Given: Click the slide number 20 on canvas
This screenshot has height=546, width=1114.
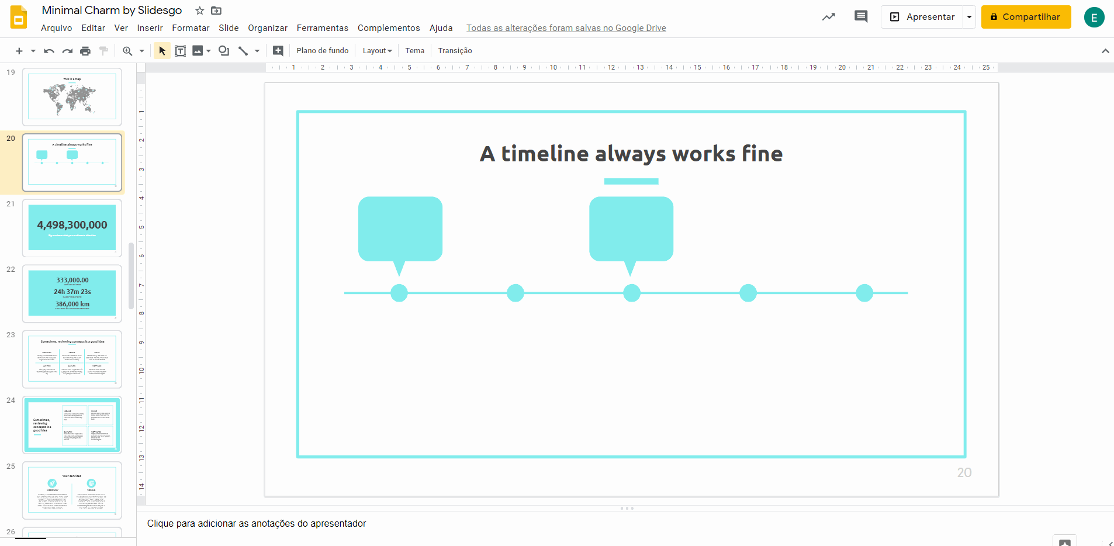Looking at the screenshot, I should (x=964, y=472).
